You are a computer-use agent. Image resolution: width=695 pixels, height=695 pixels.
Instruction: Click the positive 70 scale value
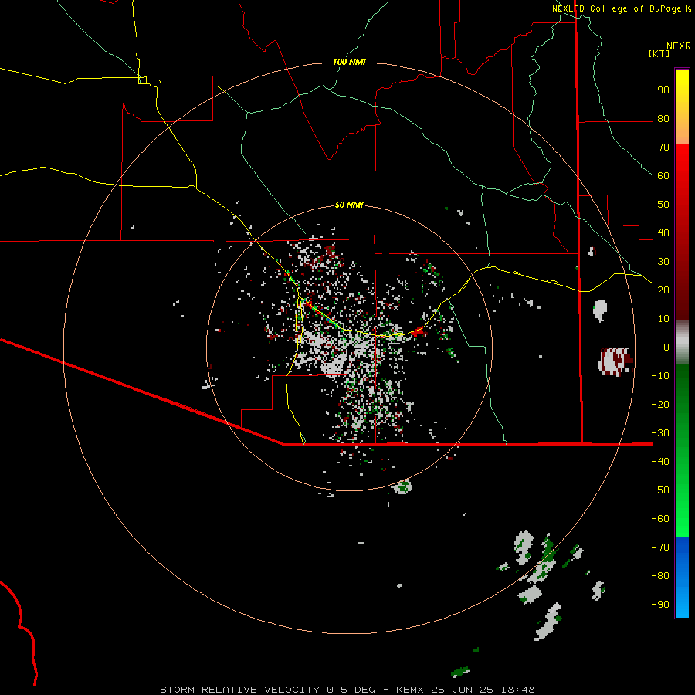(x=663, y=147)
